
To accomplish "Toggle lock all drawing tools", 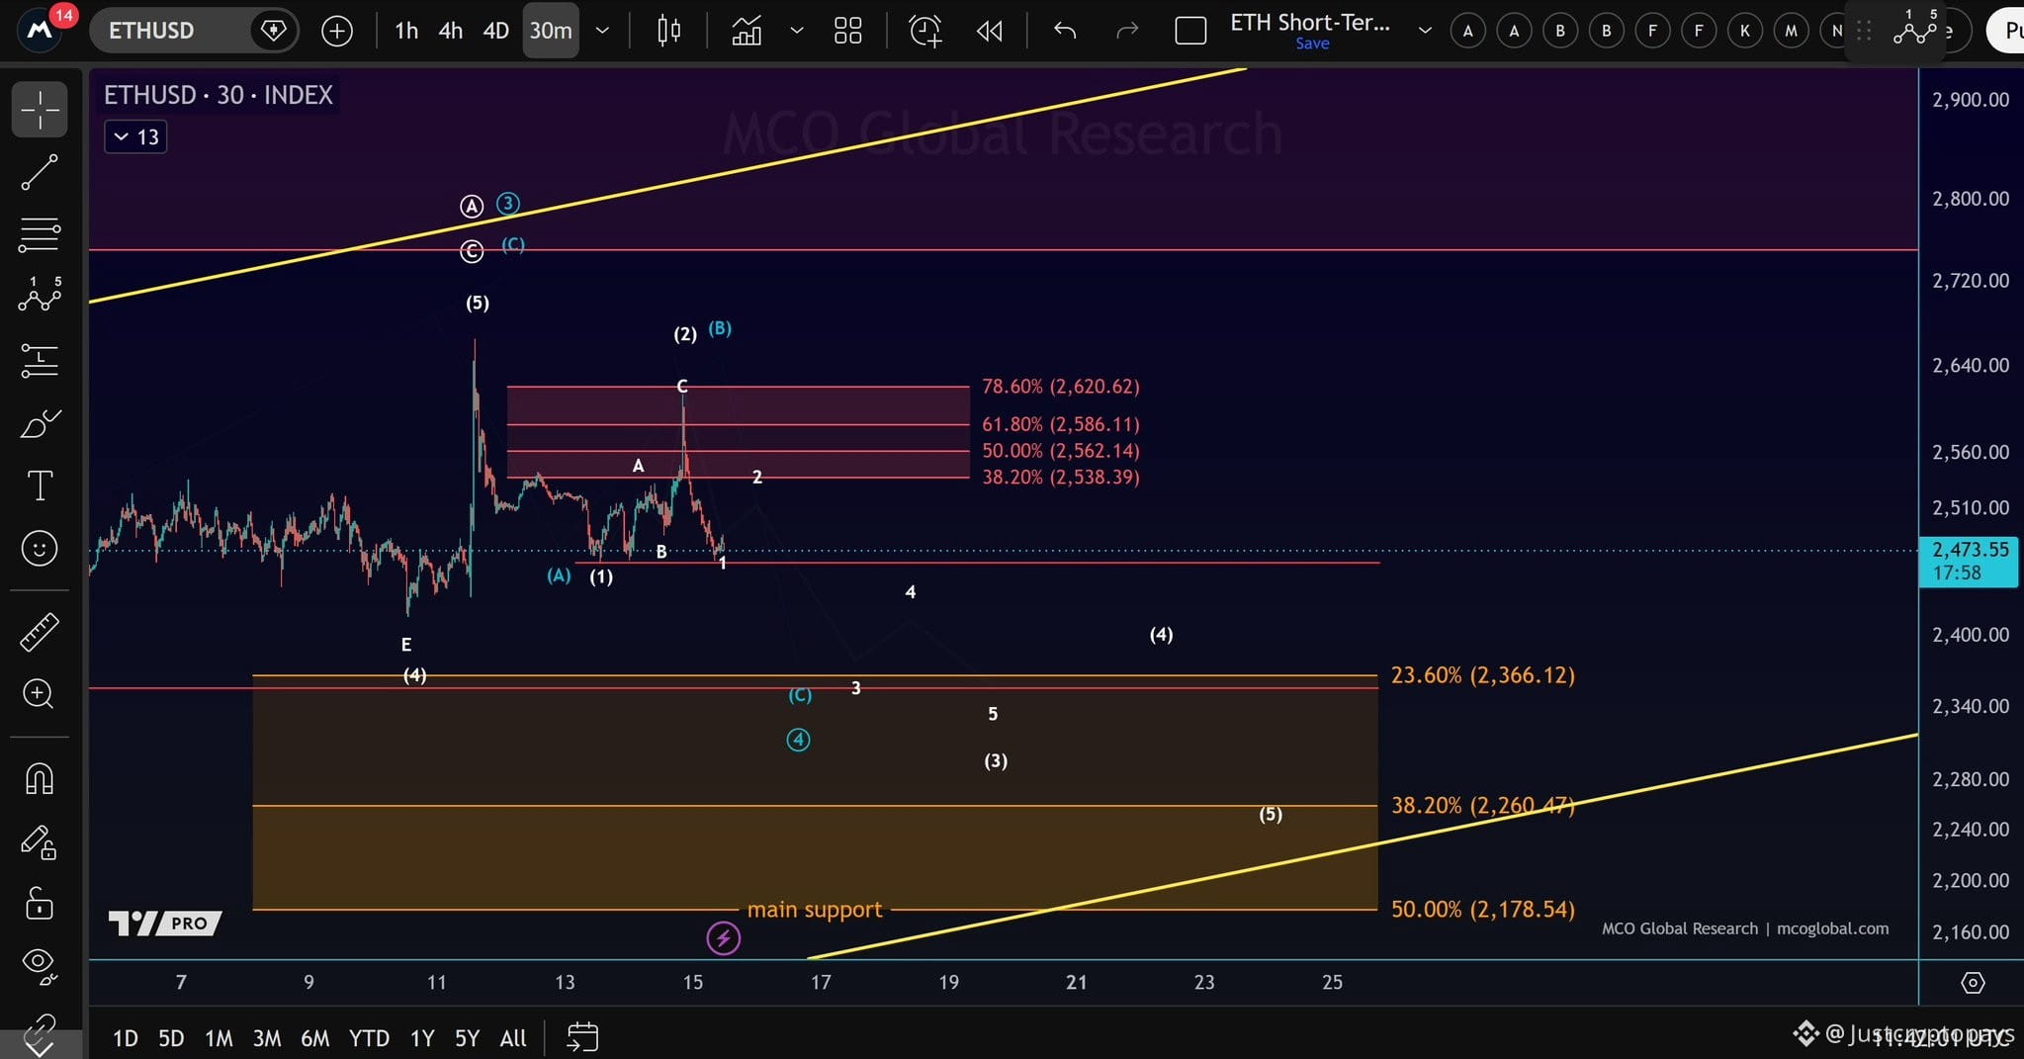I will click(x=40, y=904).
